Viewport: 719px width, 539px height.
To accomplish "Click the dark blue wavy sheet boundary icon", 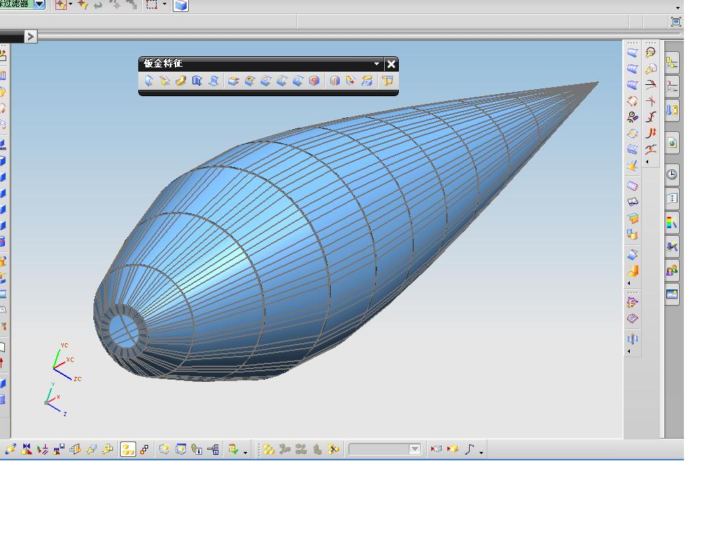I will (633, 201).
